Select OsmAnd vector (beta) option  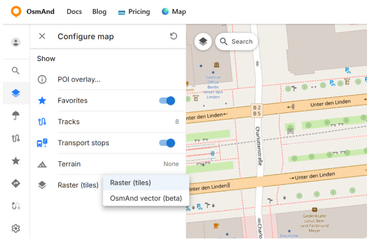point(146,198)
